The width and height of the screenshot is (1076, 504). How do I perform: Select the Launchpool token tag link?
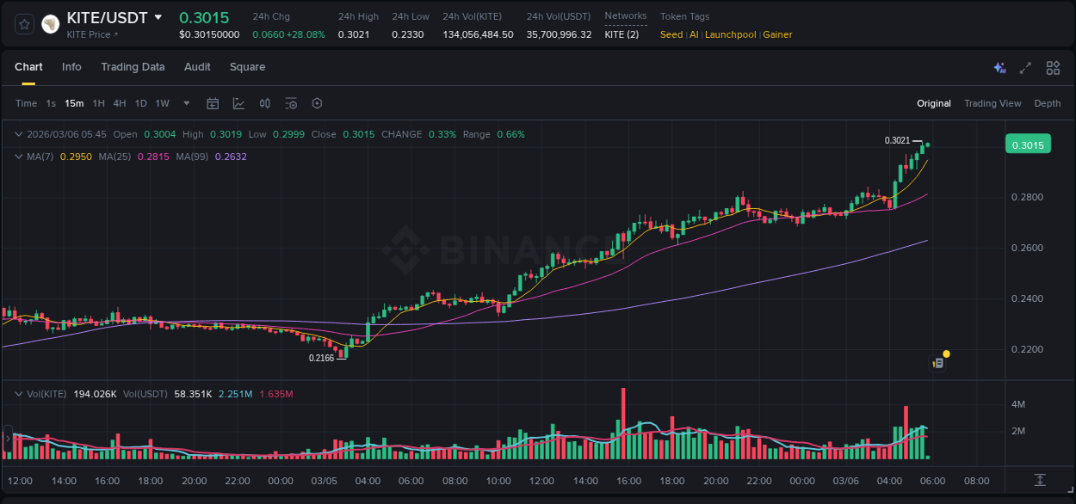730,34
